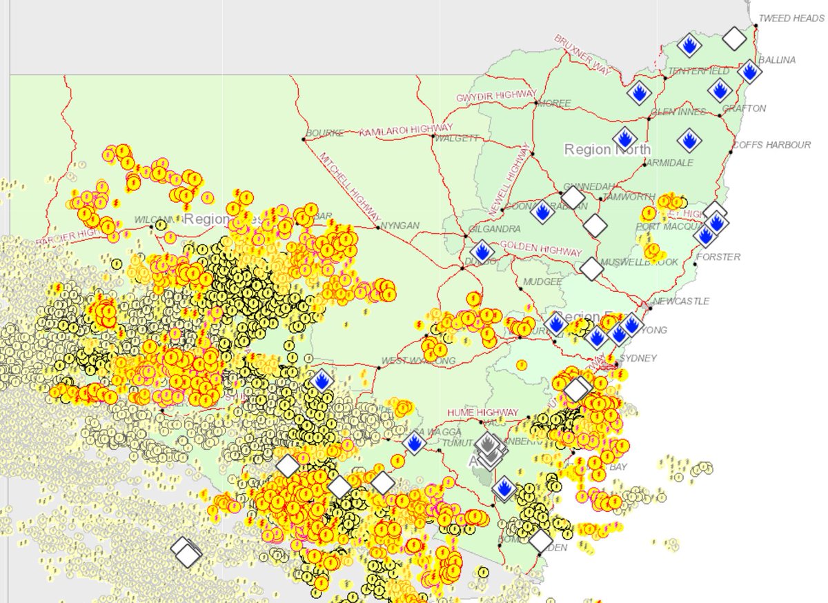Select the NEWCASTLE town label

[x=682, y=301]
